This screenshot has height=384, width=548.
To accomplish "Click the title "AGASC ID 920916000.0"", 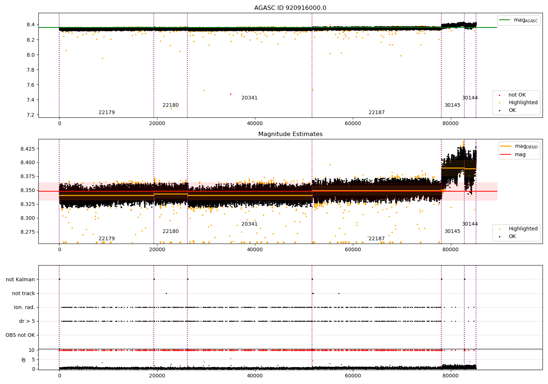I will tap(290, 8).
